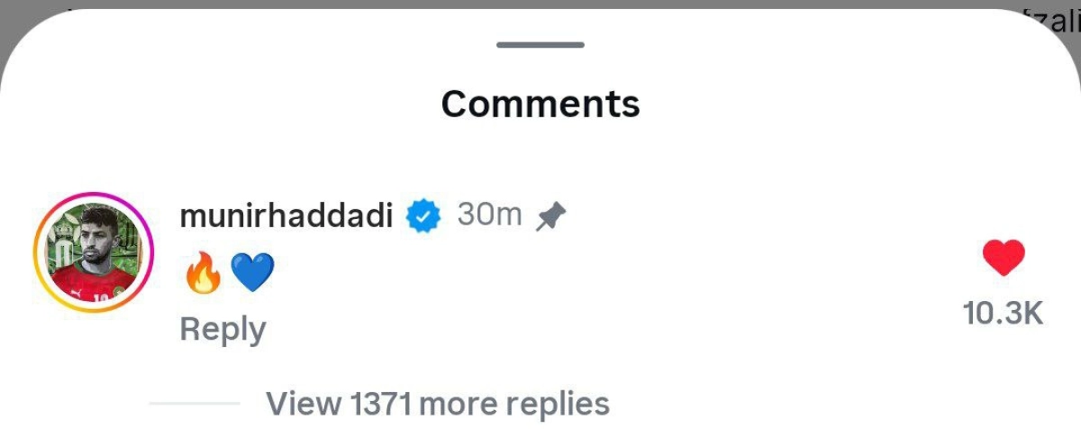Viewport: 1081px width, 429px height.
Task: Grab the sheet handle bar at top
Action: tap(540, 45)
